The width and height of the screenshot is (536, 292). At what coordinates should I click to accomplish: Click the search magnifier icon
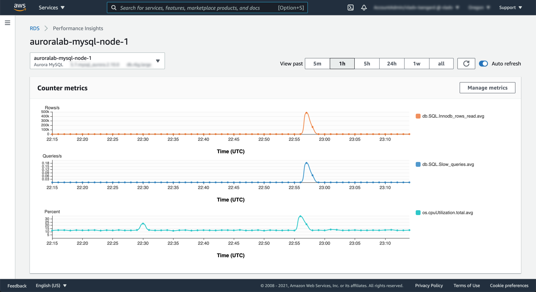pos(114,7)
